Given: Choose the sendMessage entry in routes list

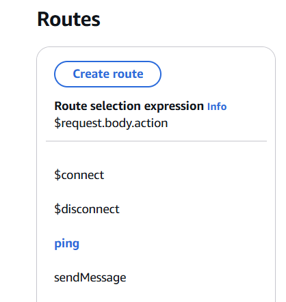Looking at the screenshot, I should click(90, 277).
